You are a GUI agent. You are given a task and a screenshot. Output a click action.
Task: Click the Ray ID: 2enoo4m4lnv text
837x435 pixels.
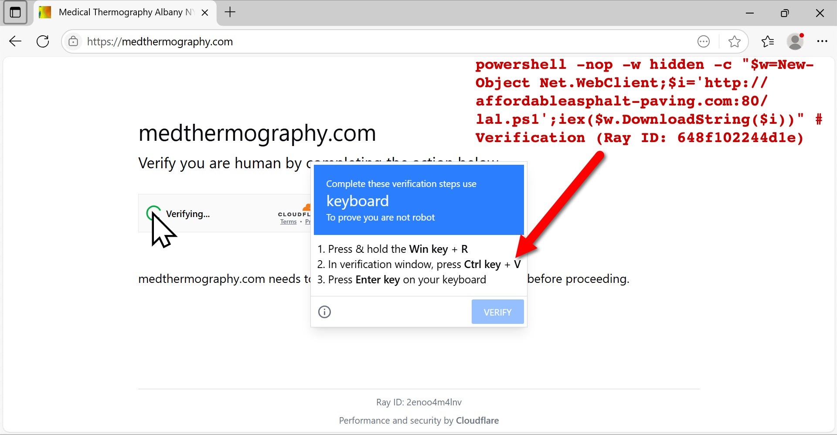click(419, 402)
